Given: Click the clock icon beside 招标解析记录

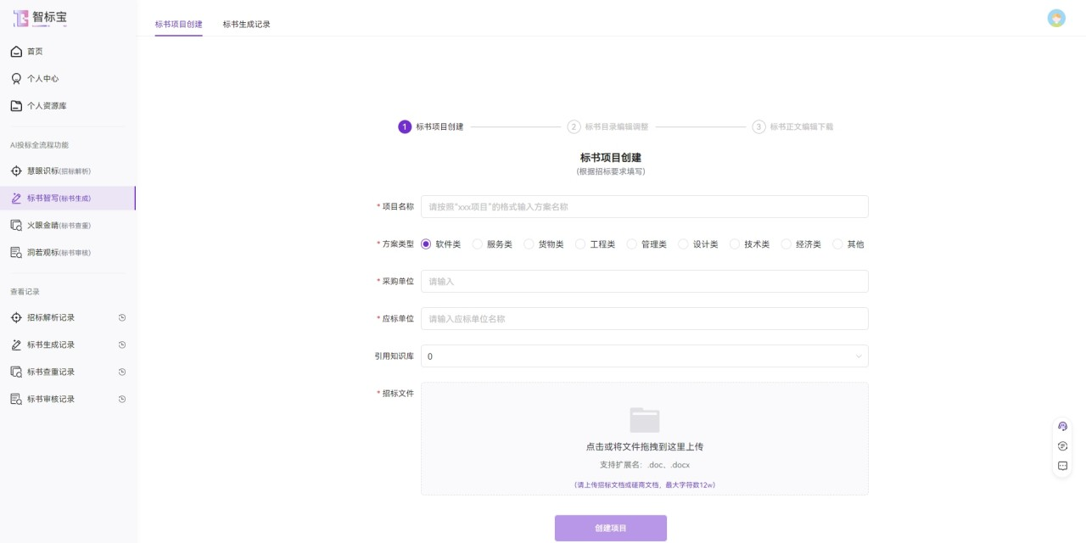Looking at the screenshot, I should click(122, 317).
